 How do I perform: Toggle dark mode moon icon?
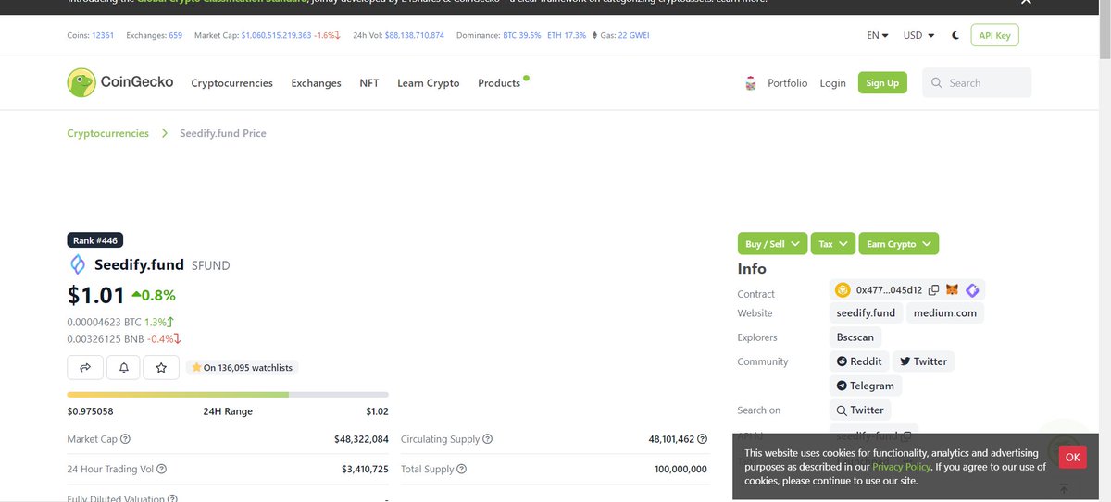tap(955, 35)
